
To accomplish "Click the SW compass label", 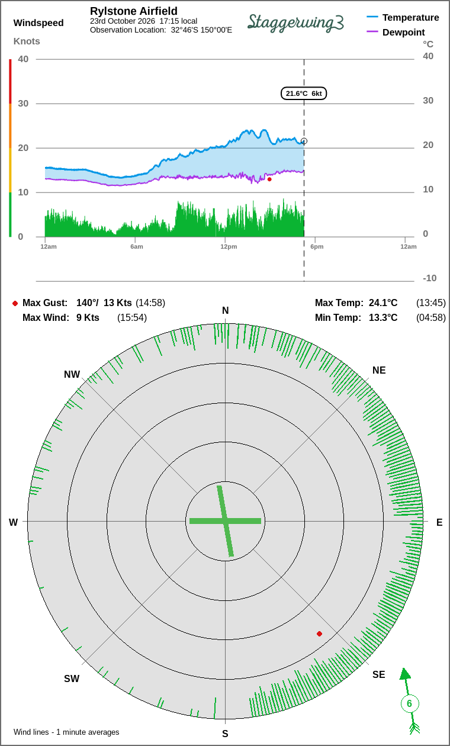I will [x=72, y=679].
